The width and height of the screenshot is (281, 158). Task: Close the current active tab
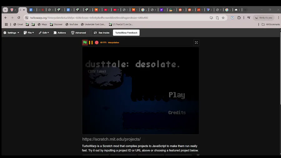point(24,10)
